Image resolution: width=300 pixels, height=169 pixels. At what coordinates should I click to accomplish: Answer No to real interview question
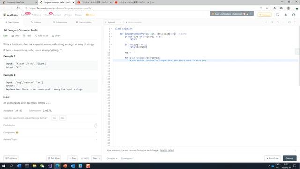[62, 118]
